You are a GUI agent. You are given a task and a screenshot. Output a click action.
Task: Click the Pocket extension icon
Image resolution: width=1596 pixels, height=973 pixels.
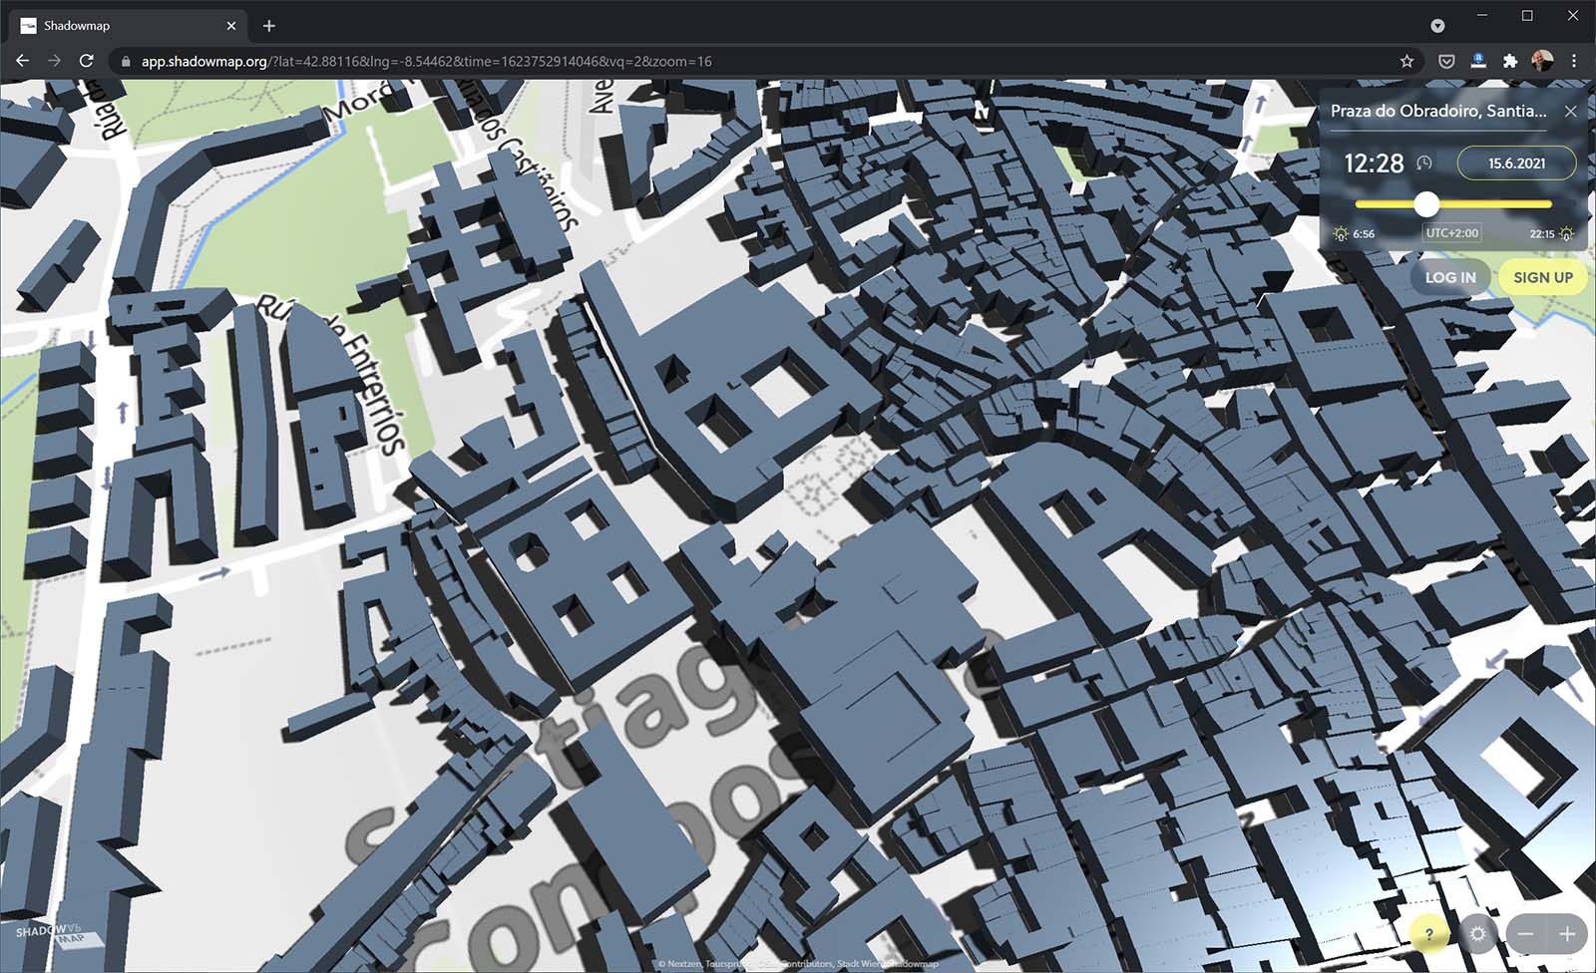[1445, 61]
